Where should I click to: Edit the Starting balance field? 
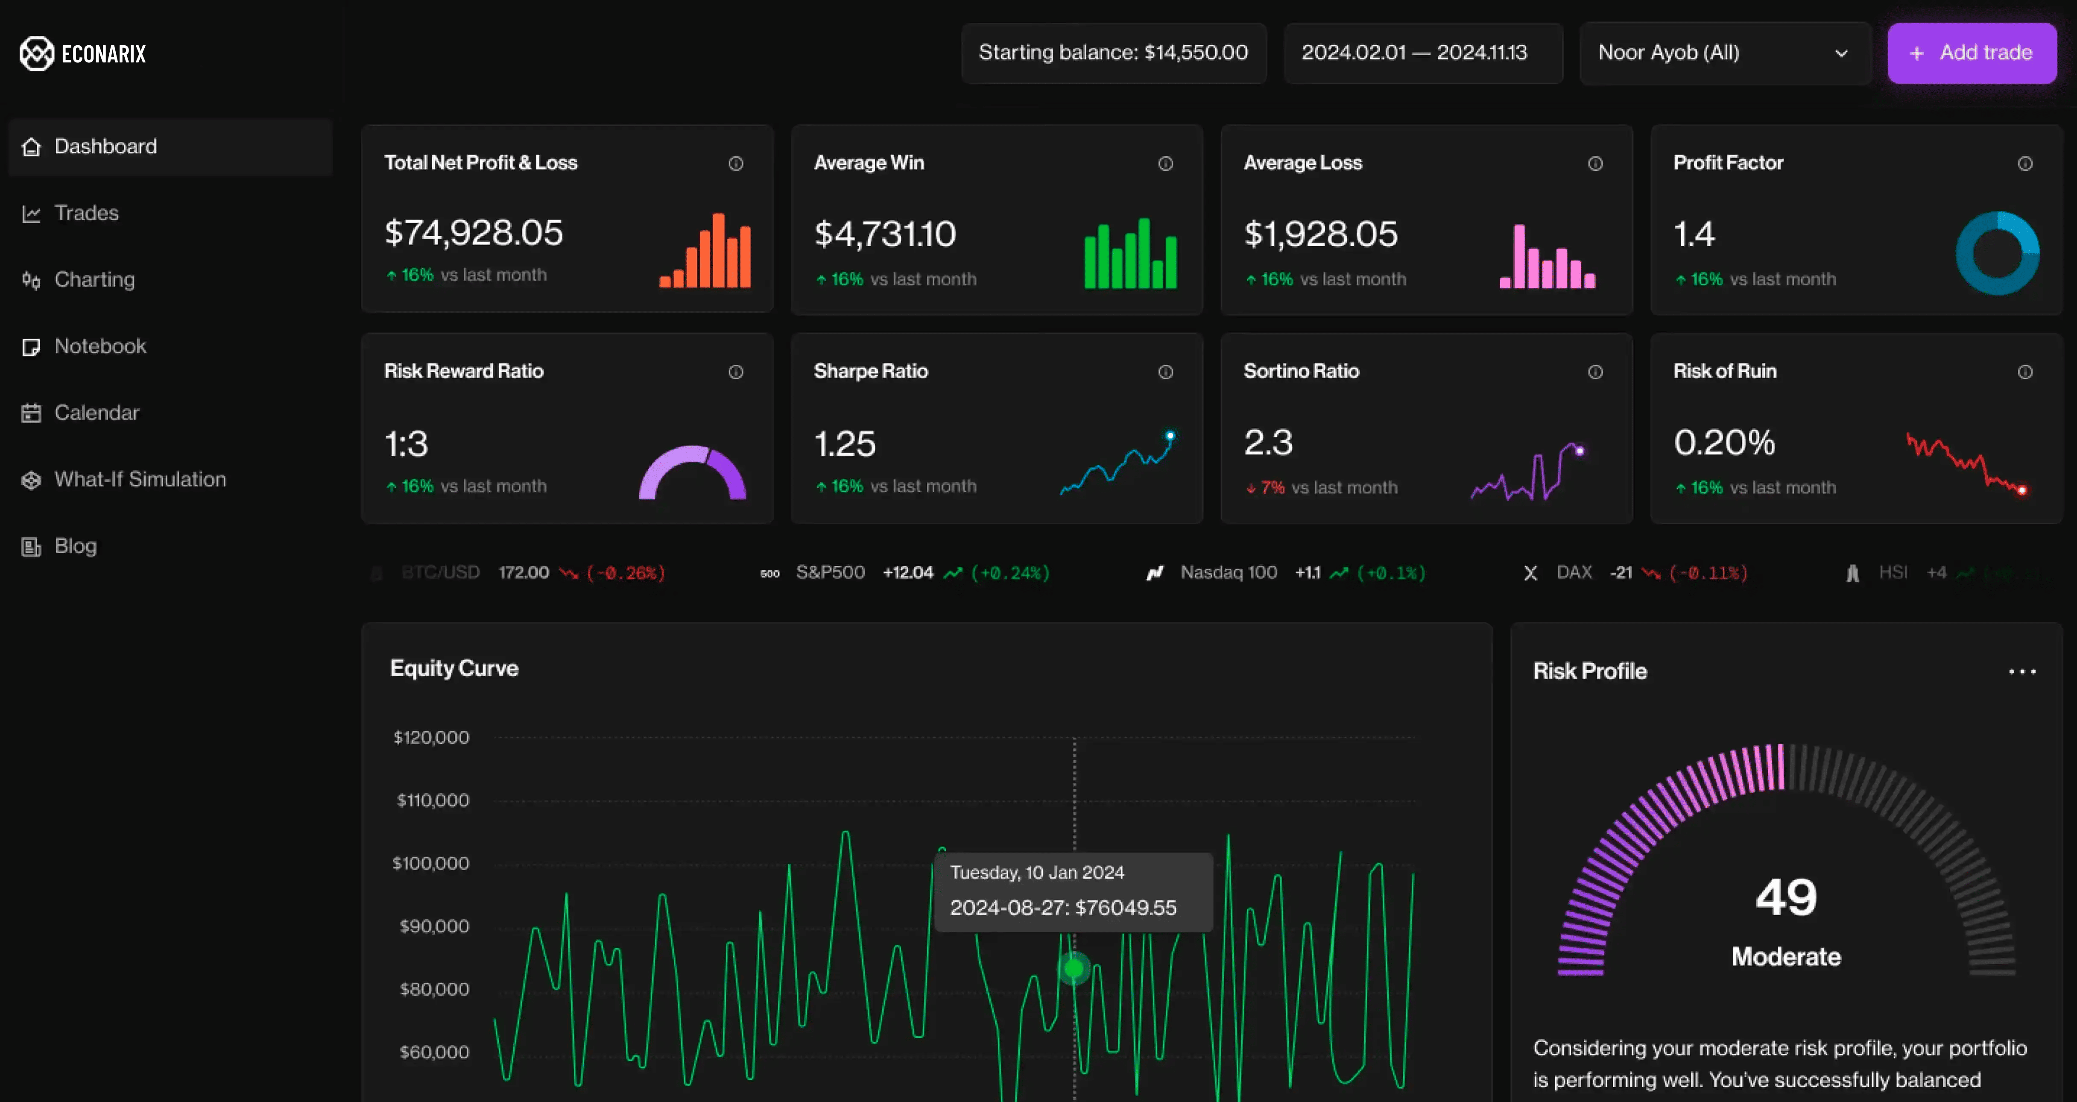coord(1113,53)
